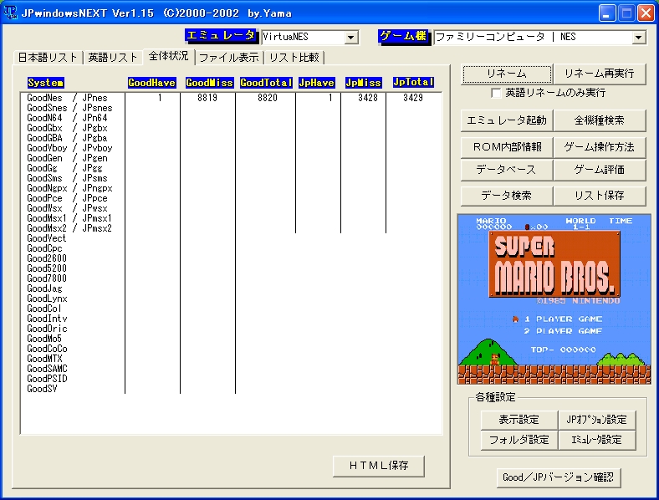Open the エミュレータ dropdown arrow
Image resolution: width=659 pixels, height=500 pixels.
(351, 38)
